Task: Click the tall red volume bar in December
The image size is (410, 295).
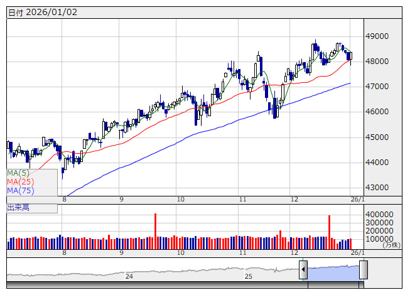Action: tap(329, 232)
